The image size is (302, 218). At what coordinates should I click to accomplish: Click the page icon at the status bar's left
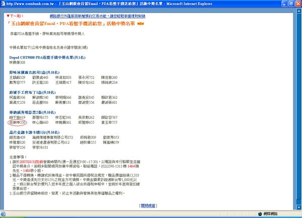(3, 214)
